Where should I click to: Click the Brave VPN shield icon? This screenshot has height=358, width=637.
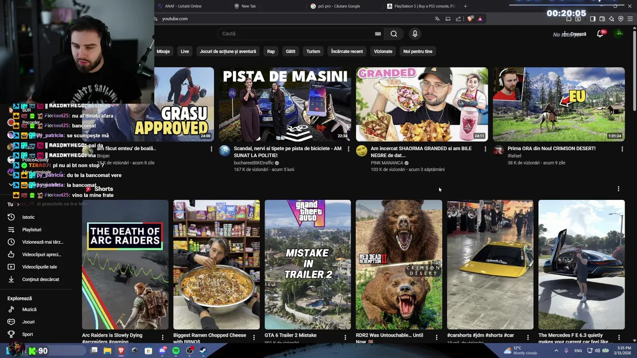621,19
